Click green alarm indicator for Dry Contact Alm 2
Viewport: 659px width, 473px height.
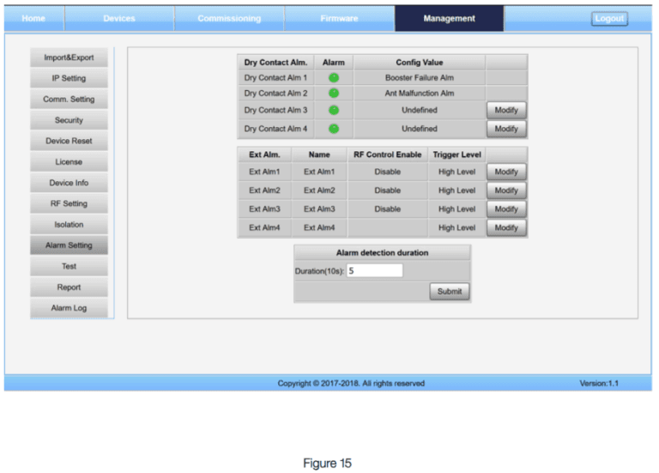[x=334, y=93]
